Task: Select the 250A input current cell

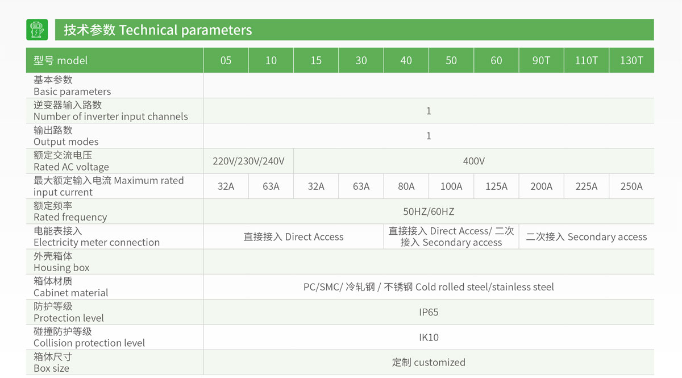Action: coord(631,186)
